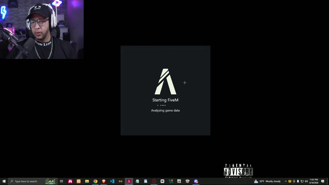Image resolution: width=329 pixels, height=185 pixels.
Task: Open Visual Studio Code from the taskbar
Action: (112, 181)
